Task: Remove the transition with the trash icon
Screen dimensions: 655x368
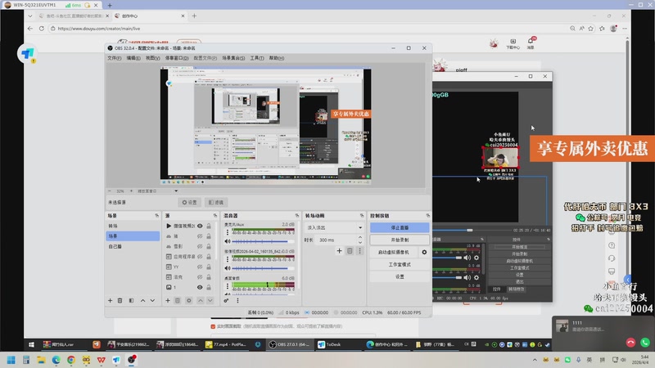Action: pos(350,251)
